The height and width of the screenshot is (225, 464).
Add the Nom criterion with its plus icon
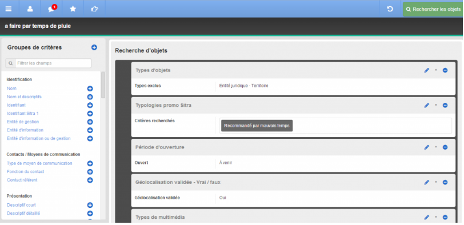click(x=90, y=89)
